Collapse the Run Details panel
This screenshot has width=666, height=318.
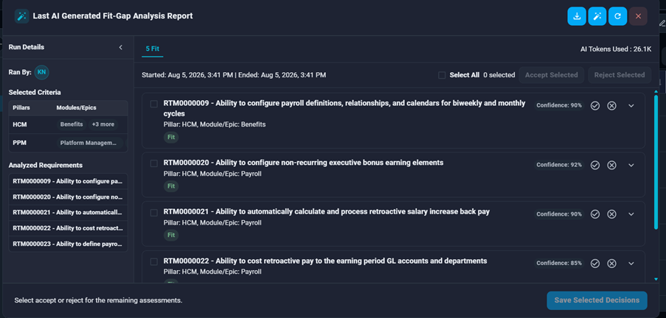point(121,47)
